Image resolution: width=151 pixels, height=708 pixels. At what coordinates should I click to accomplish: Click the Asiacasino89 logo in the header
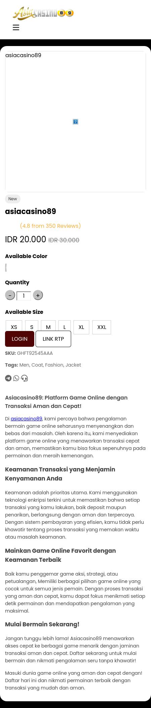pos(43,13)
